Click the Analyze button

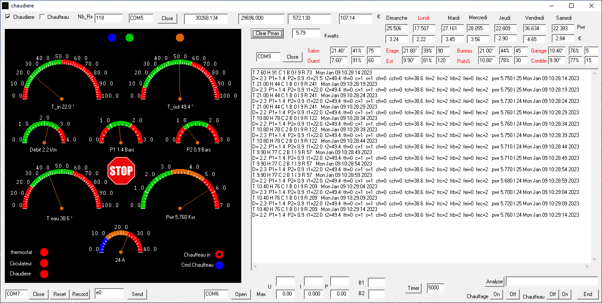point(494,282)
